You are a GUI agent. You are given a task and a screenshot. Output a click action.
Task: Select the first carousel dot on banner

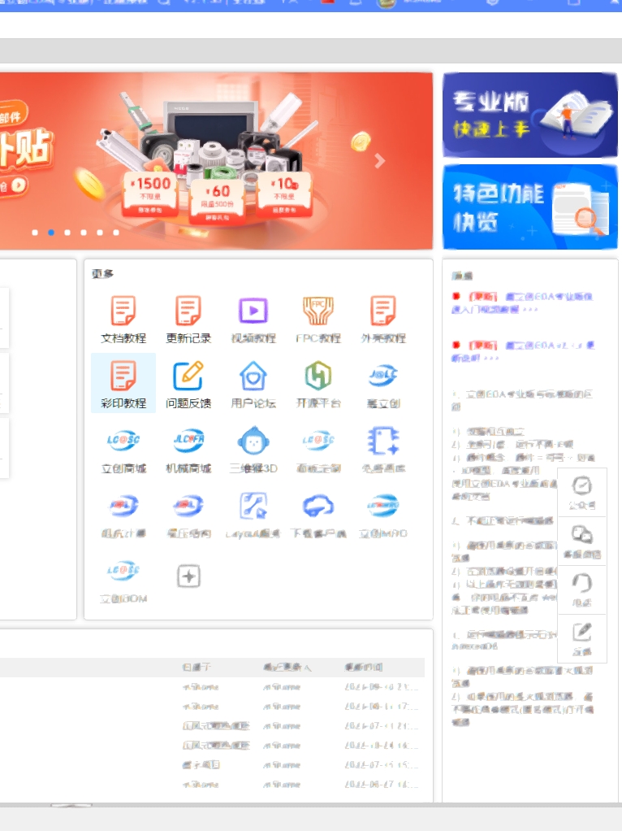tap(35, 232)
